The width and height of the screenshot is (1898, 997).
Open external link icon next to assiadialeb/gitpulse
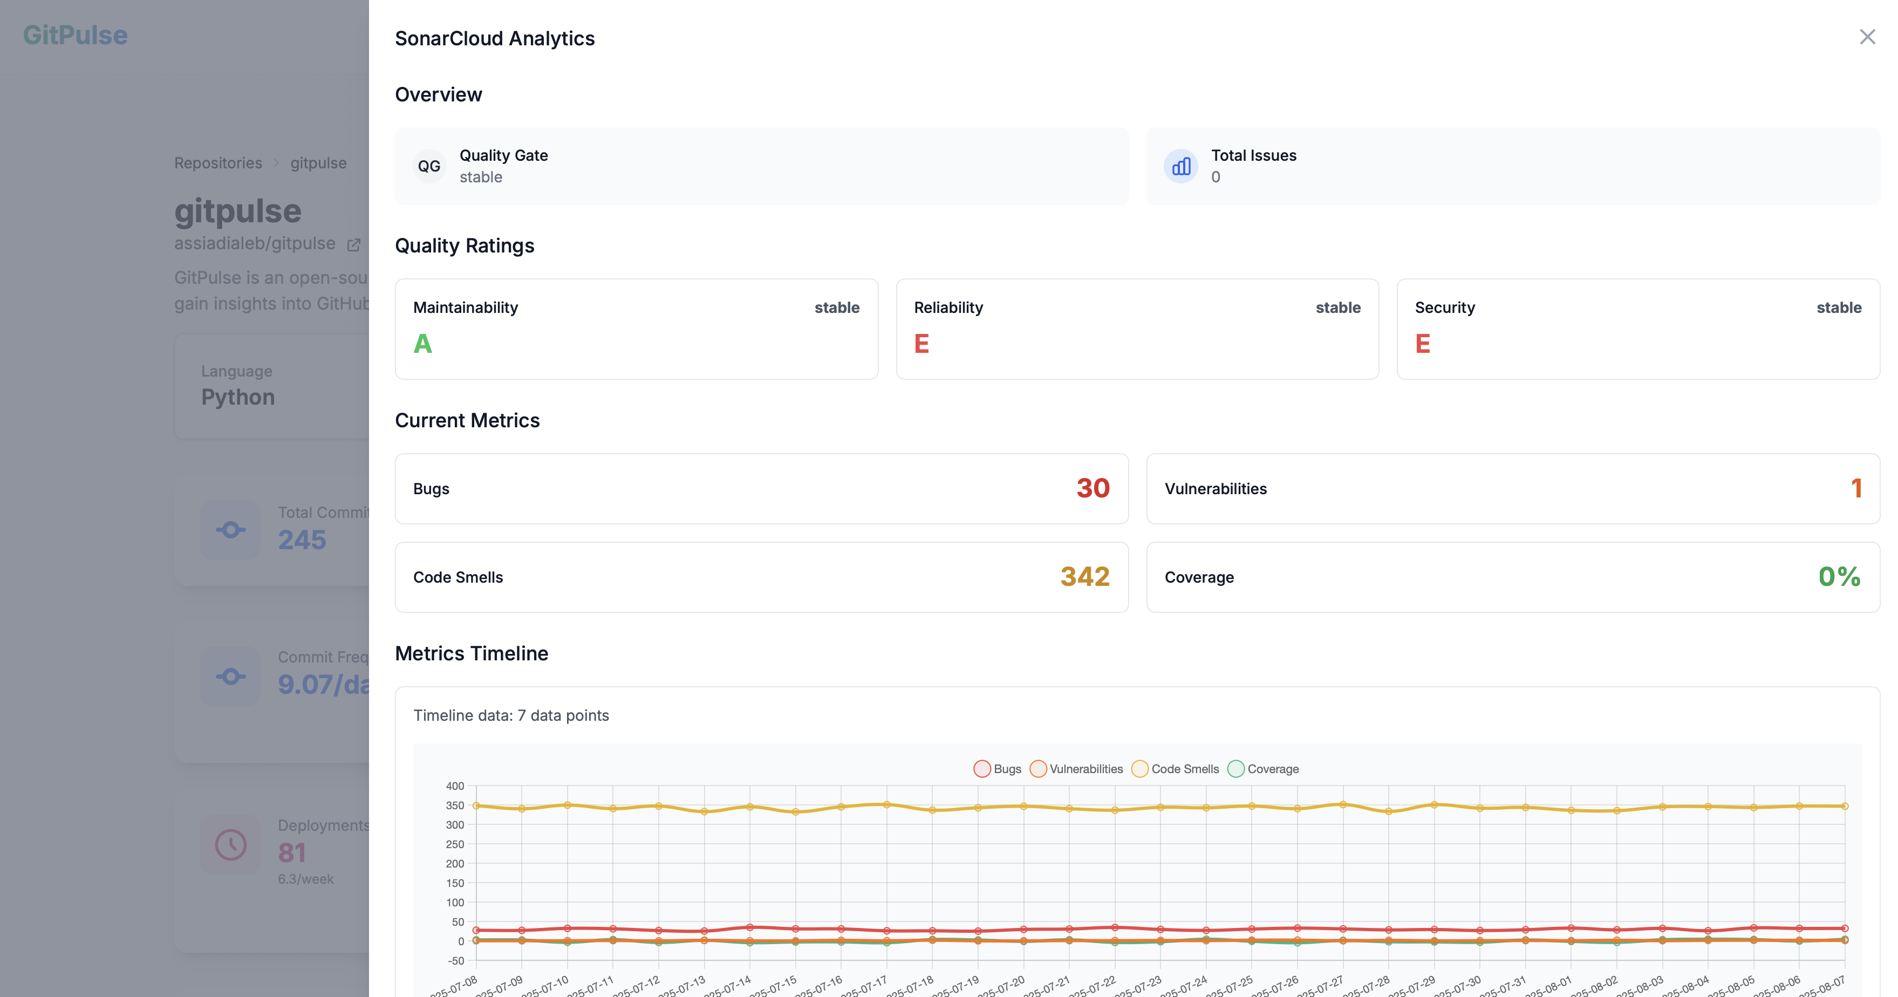[354, 244]
